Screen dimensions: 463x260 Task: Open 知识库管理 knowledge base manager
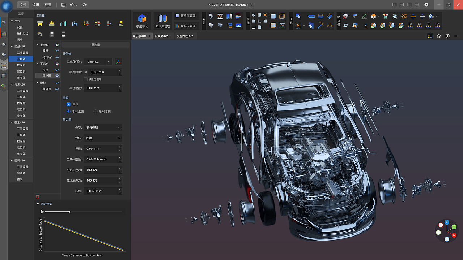click(x=162, y=21)
